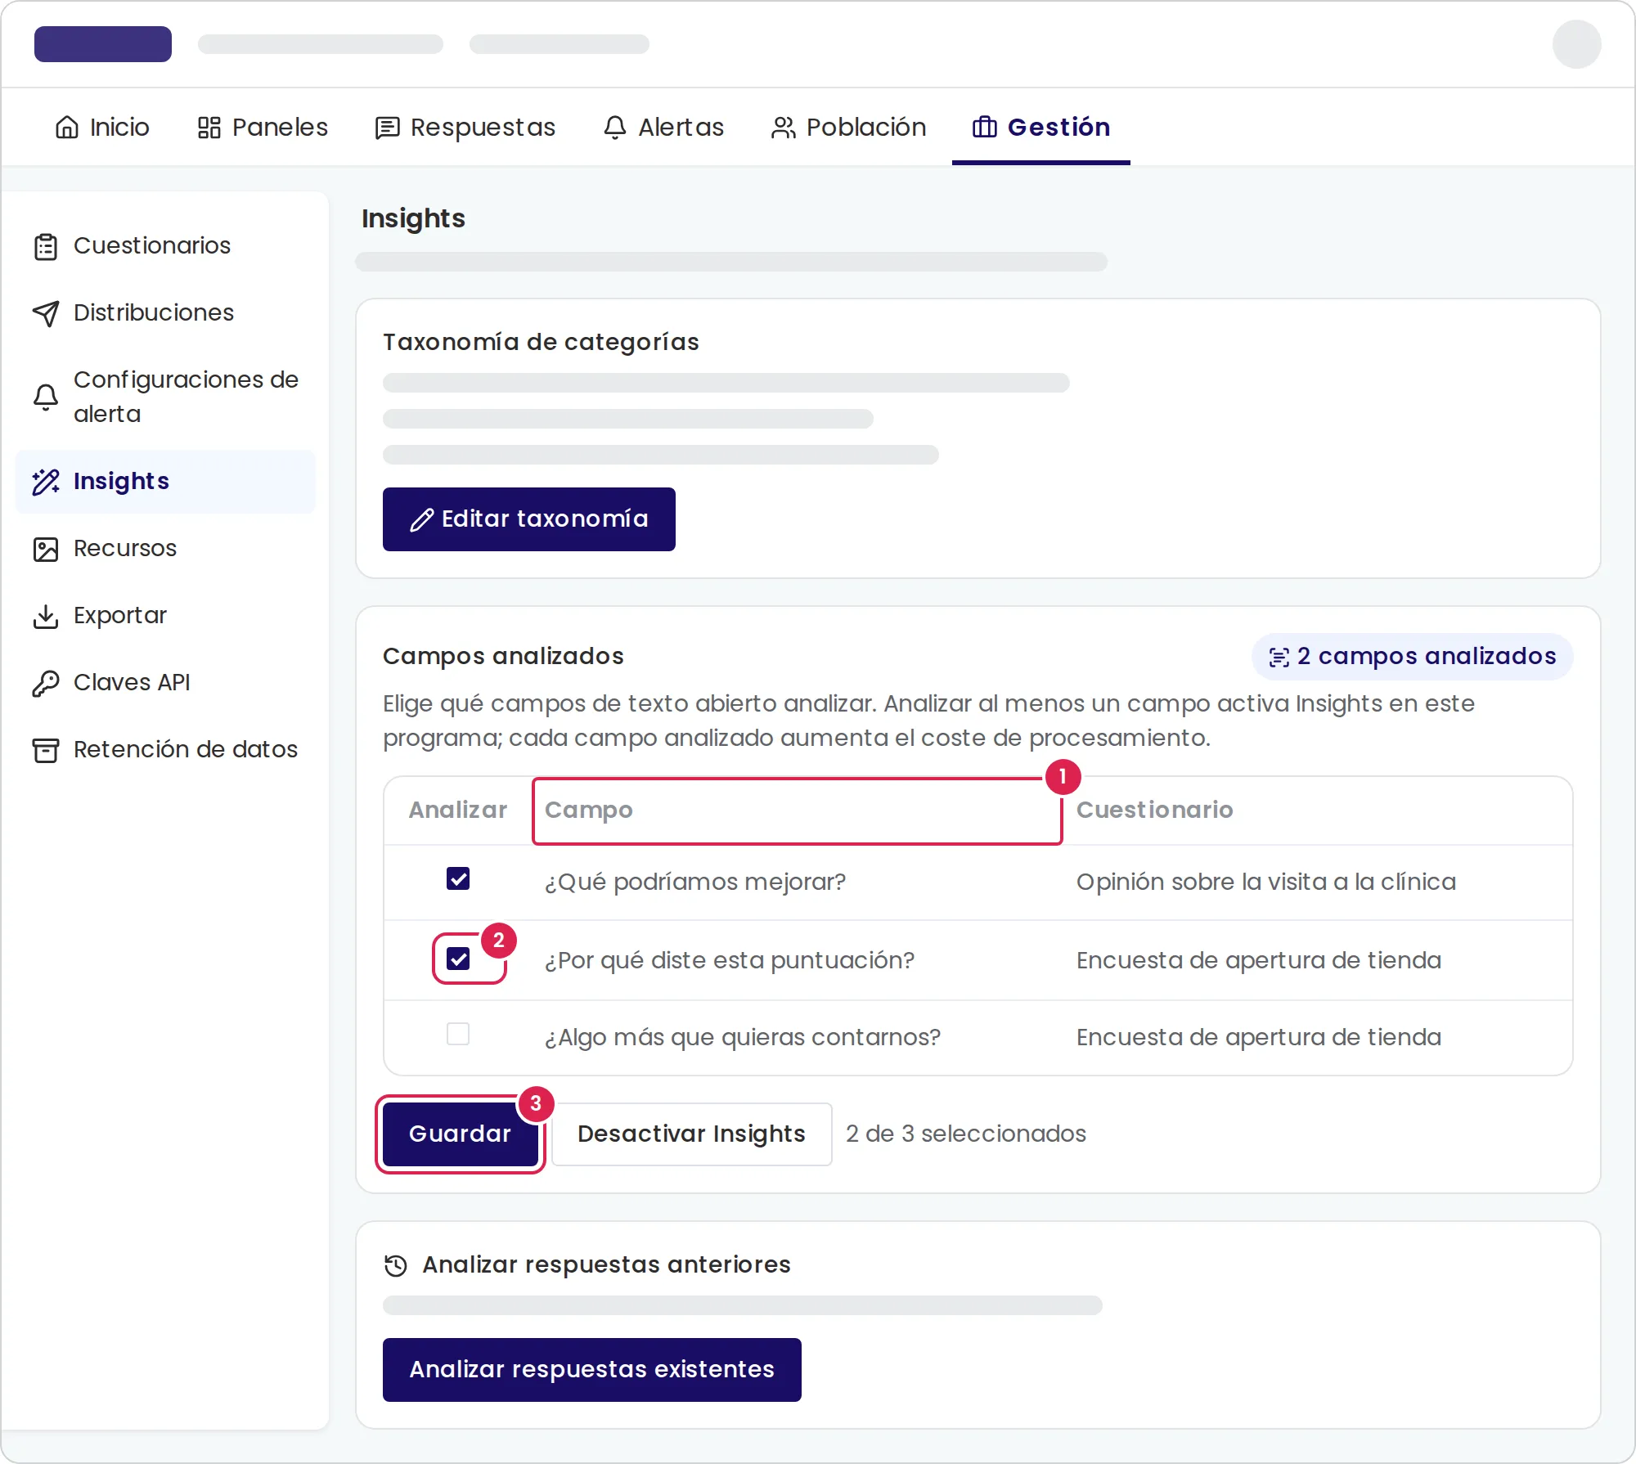Switch to the Paneles tab
The image size is (1636, 1464).
coord(263,128)
